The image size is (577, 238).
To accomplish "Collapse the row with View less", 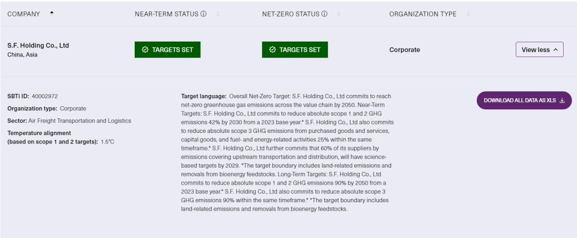I will click(535, 50).
